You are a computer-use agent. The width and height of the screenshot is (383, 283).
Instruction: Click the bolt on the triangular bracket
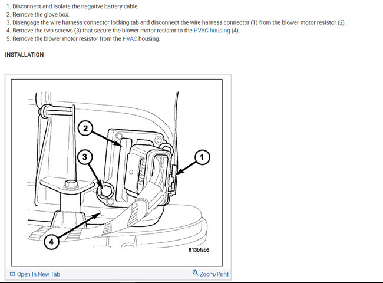[x=71, y=185]
